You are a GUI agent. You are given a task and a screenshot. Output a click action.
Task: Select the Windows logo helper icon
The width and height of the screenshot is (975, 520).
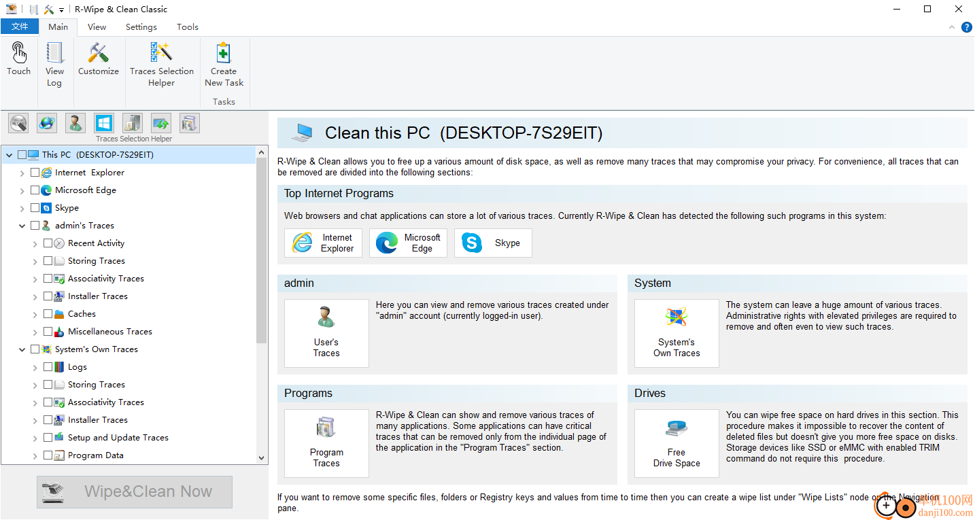(104, 123)
